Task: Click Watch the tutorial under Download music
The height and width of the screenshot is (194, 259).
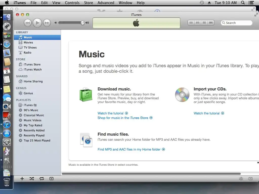Action: pyautogui.click(x=113, y=113)
